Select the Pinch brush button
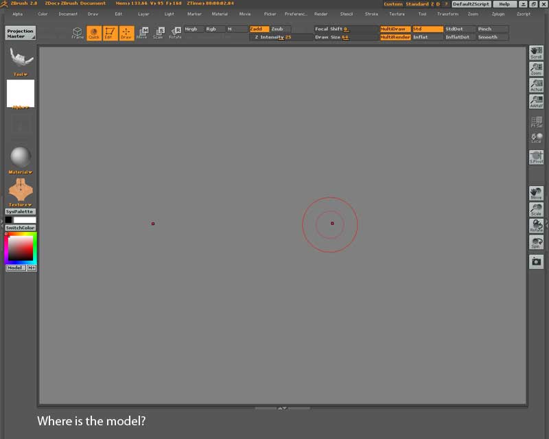 [493, 29]
